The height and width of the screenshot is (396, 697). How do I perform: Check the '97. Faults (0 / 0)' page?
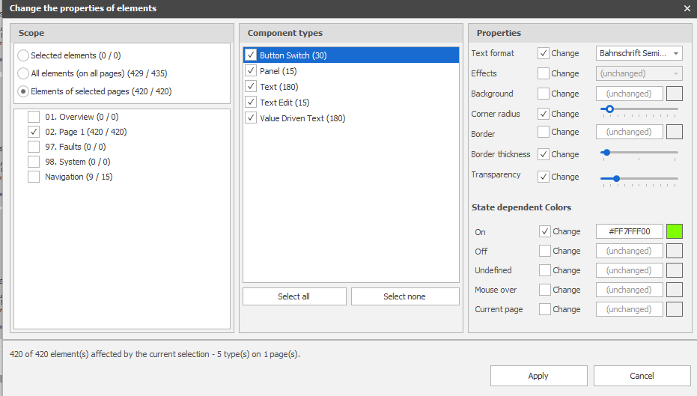(x=34, y=147)
